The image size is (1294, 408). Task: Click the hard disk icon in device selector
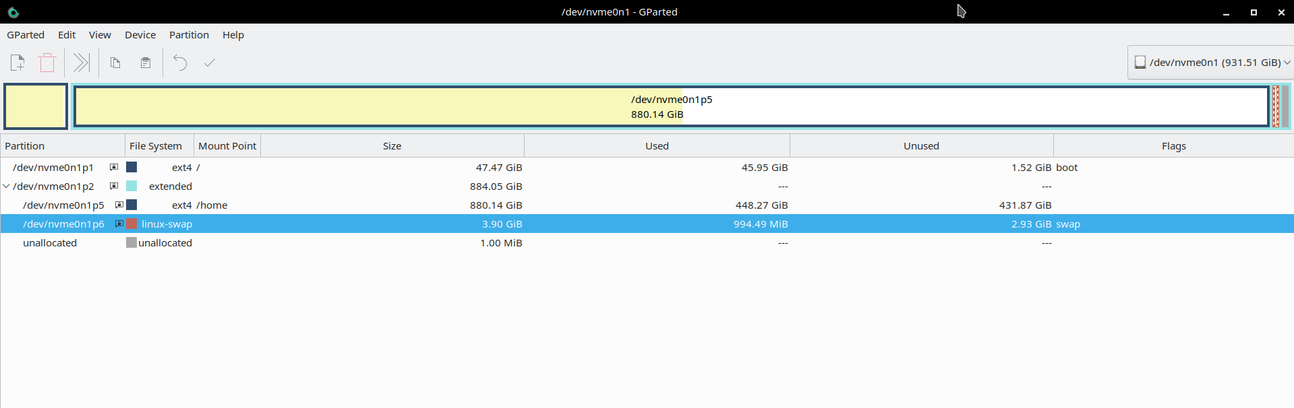(1140, 62)
